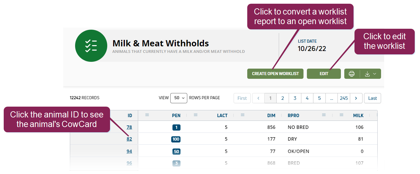This screenshot has width=420, height=174.
Task: Jump to page 3 of results
Action: [295, 98]
